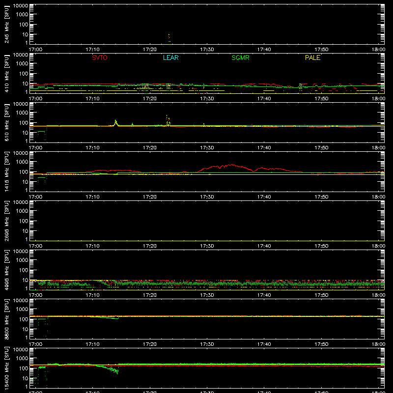The image size is (393, 393).
Task: Click the 10000 tick value on the 245 MHz axis
Action: [21, 6]
